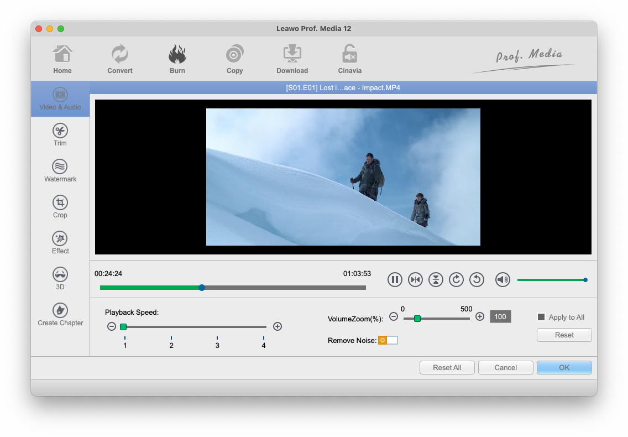This screenshot has height=437, width=628.
Task: Open the Copy module
Action: (235, 59)
